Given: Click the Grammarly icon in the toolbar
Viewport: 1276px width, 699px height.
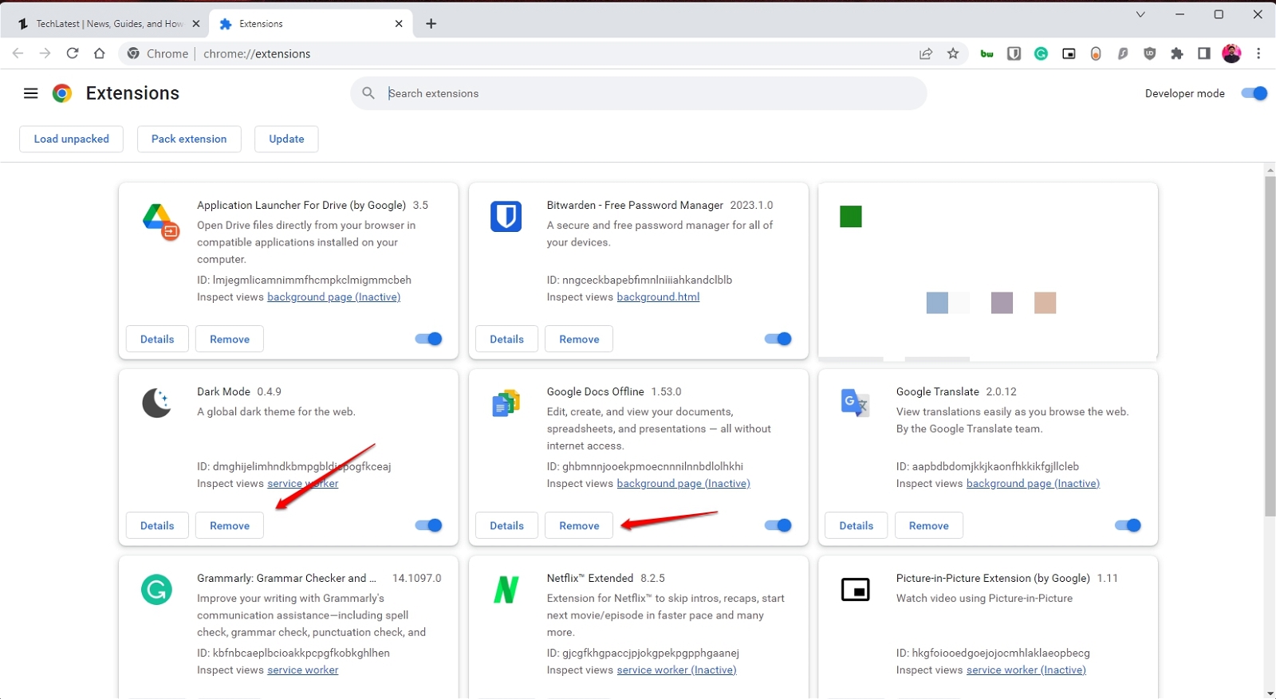Looking at the screenshot, I should click(1041, 54).
